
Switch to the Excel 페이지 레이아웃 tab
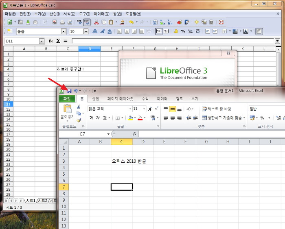[x=120, y=98]
